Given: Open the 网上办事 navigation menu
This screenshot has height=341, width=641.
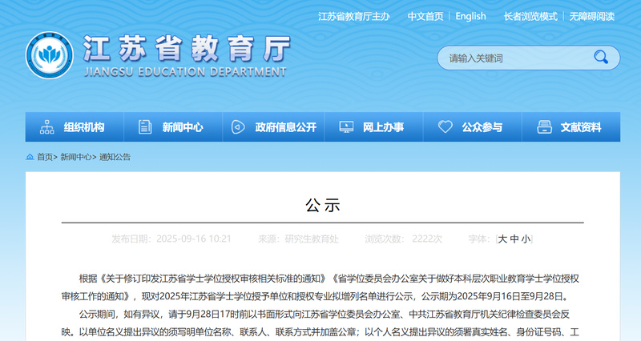Looking at the screenshot, I should point(383,127).
